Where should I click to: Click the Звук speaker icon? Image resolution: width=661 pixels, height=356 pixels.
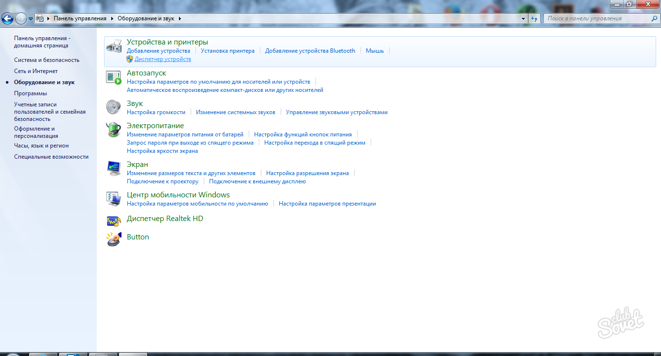point(114,107)
